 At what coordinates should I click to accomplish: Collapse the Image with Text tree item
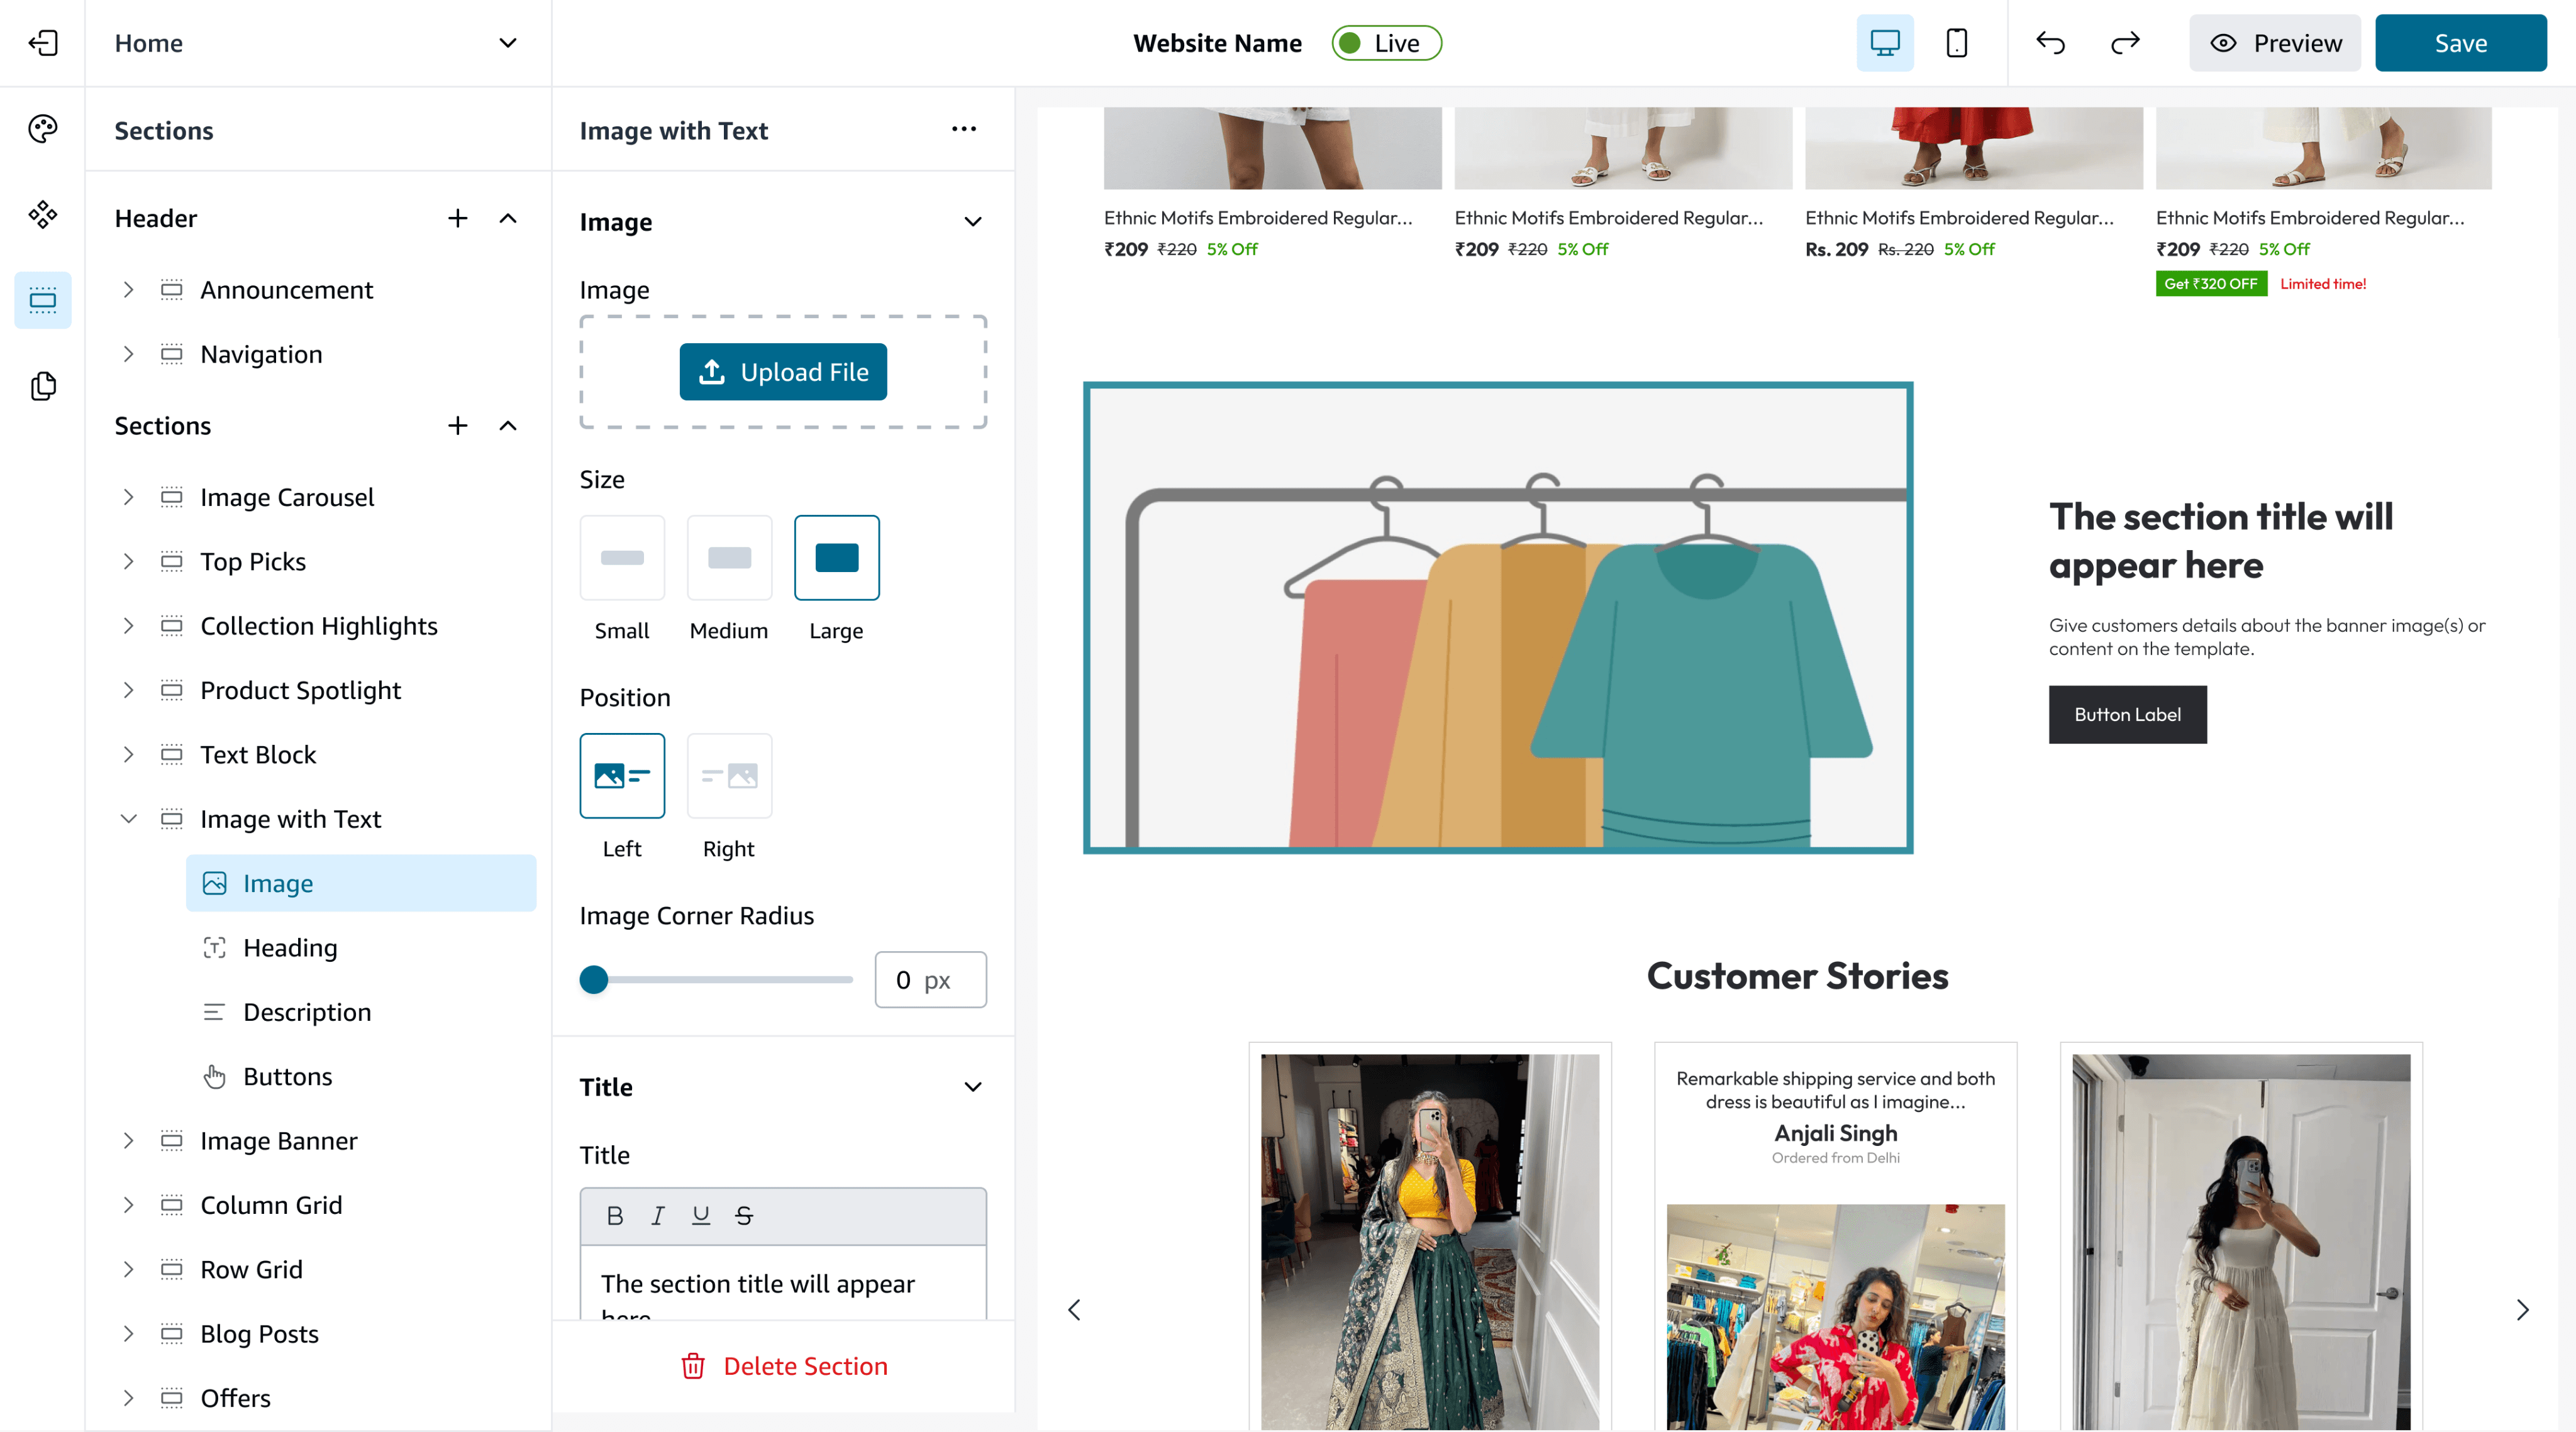(x=128, y=818)
